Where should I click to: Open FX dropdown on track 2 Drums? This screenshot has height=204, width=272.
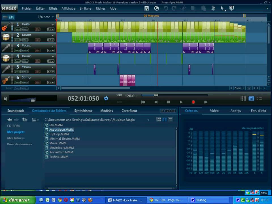click(x=51, y=40)
